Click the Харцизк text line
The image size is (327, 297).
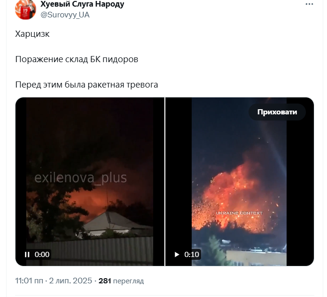click(x=32, y=34)
